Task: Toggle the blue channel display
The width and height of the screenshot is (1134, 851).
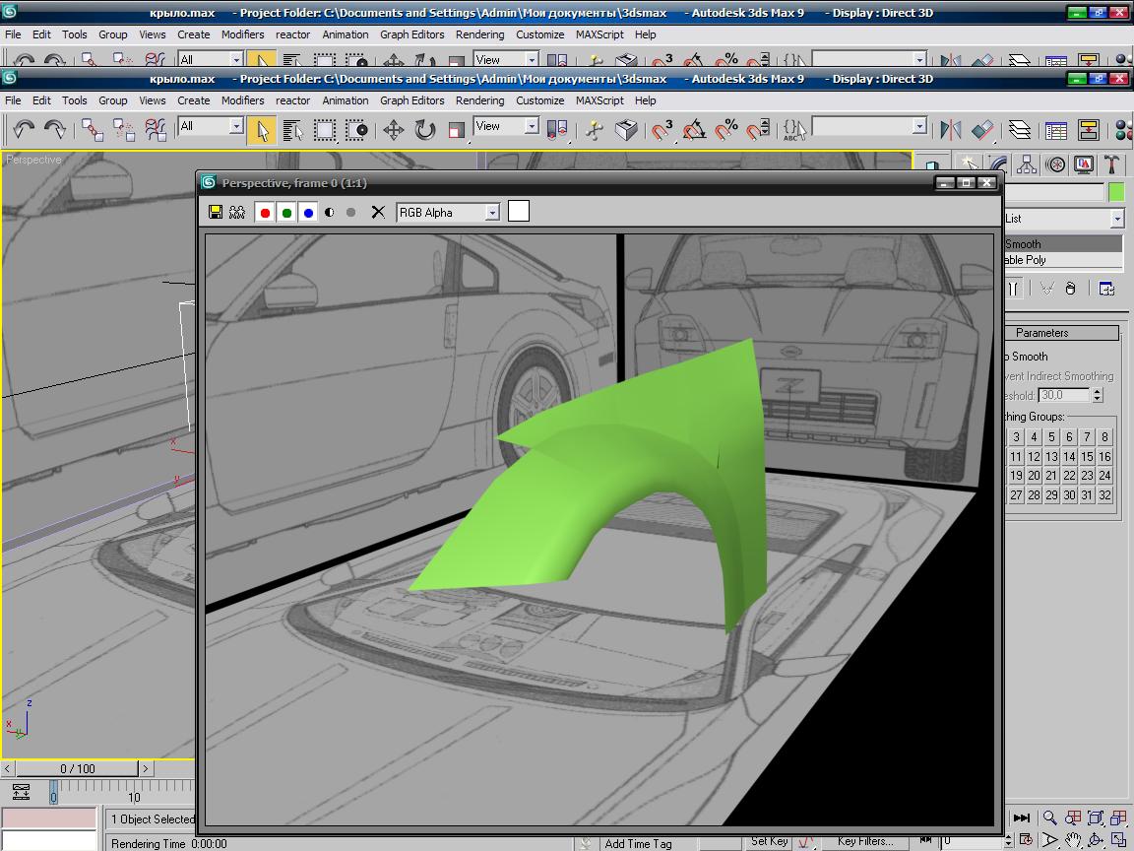Action: (308, 212)
